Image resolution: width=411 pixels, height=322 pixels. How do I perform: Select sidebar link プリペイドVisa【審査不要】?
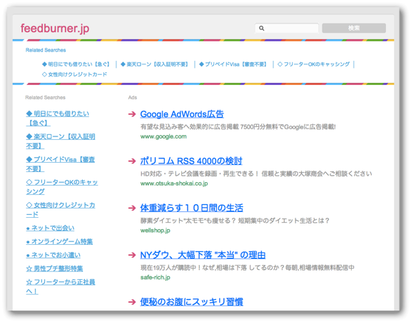pos(60,164)
